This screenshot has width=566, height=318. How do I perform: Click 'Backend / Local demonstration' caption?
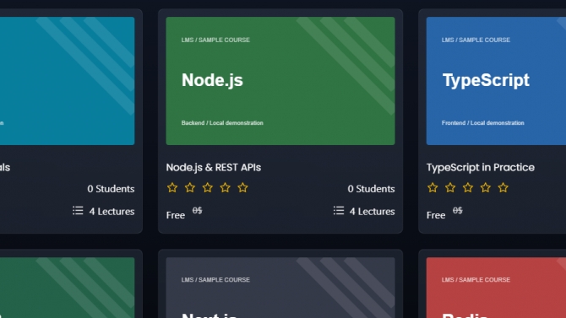tap(222, 123)
